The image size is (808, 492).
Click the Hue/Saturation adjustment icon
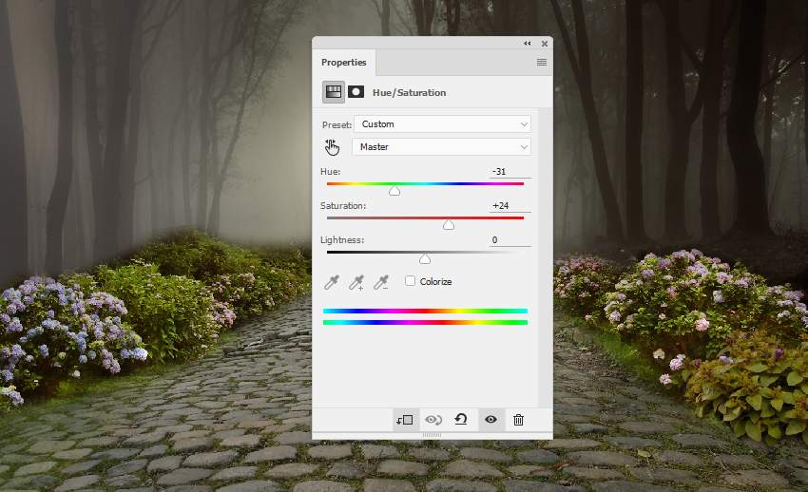(x=334, y=92)
